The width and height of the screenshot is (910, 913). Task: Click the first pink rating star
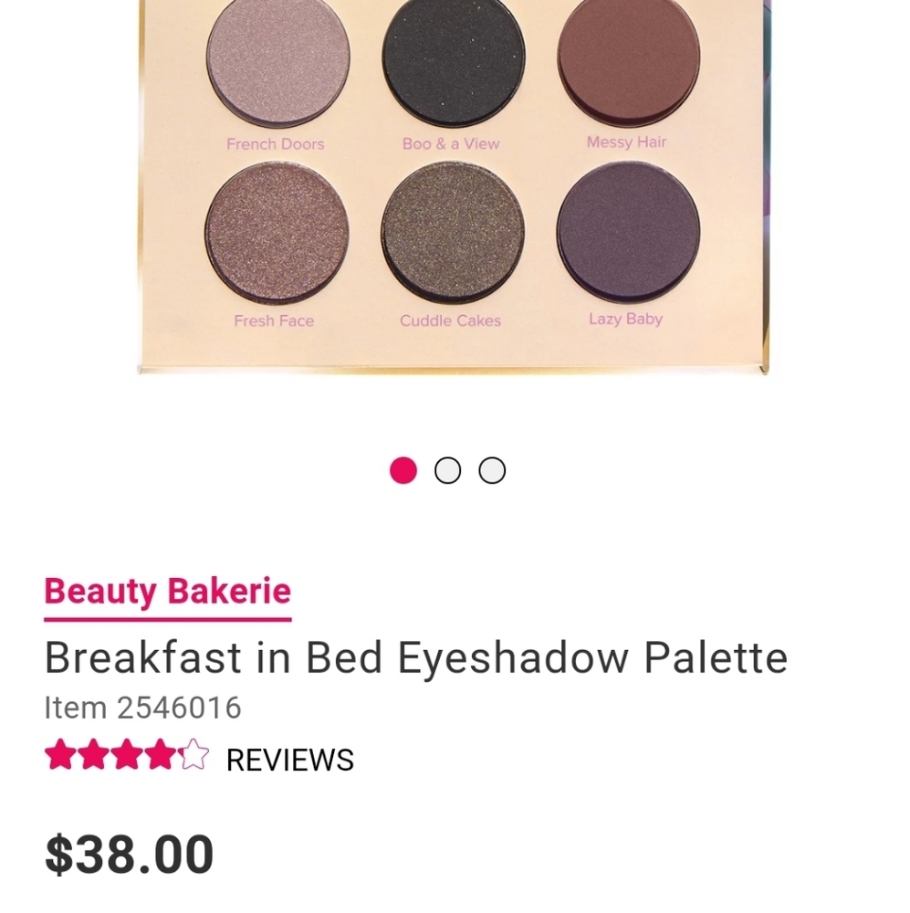pos(61,759)
